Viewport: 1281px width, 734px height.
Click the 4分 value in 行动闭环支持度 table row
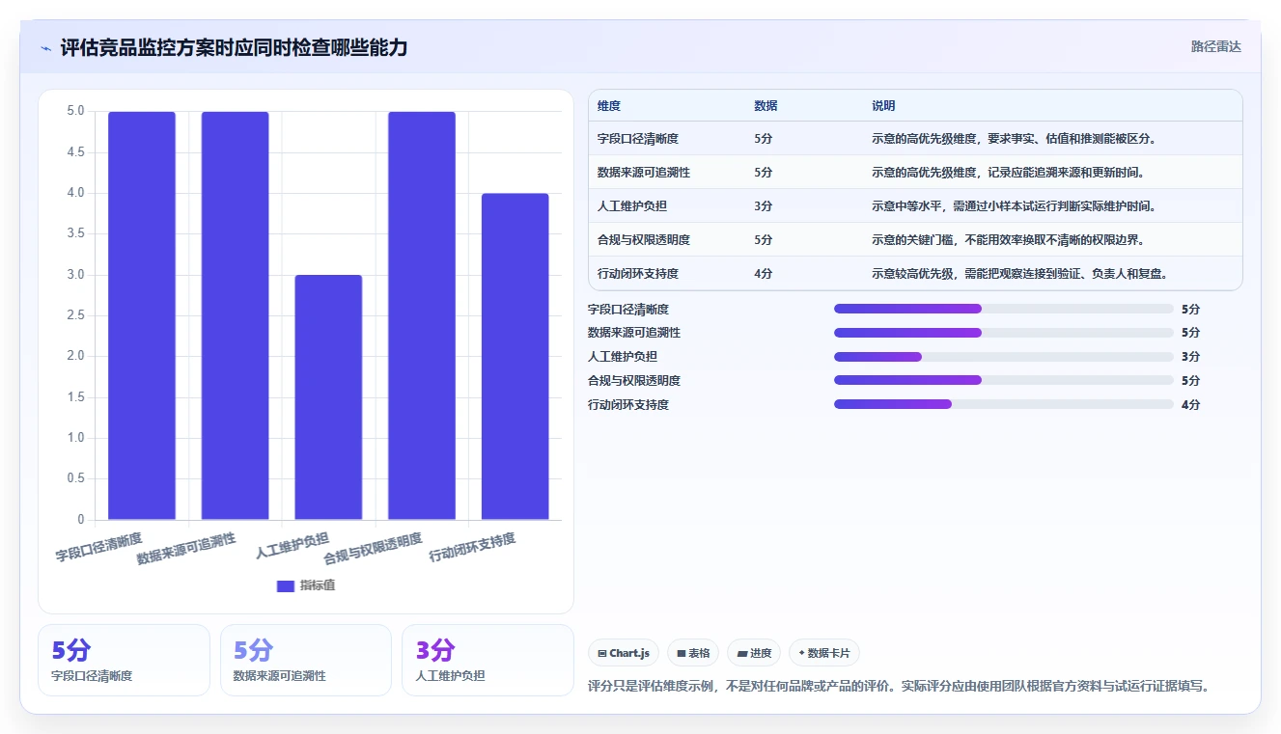click(x=764, y=274)
